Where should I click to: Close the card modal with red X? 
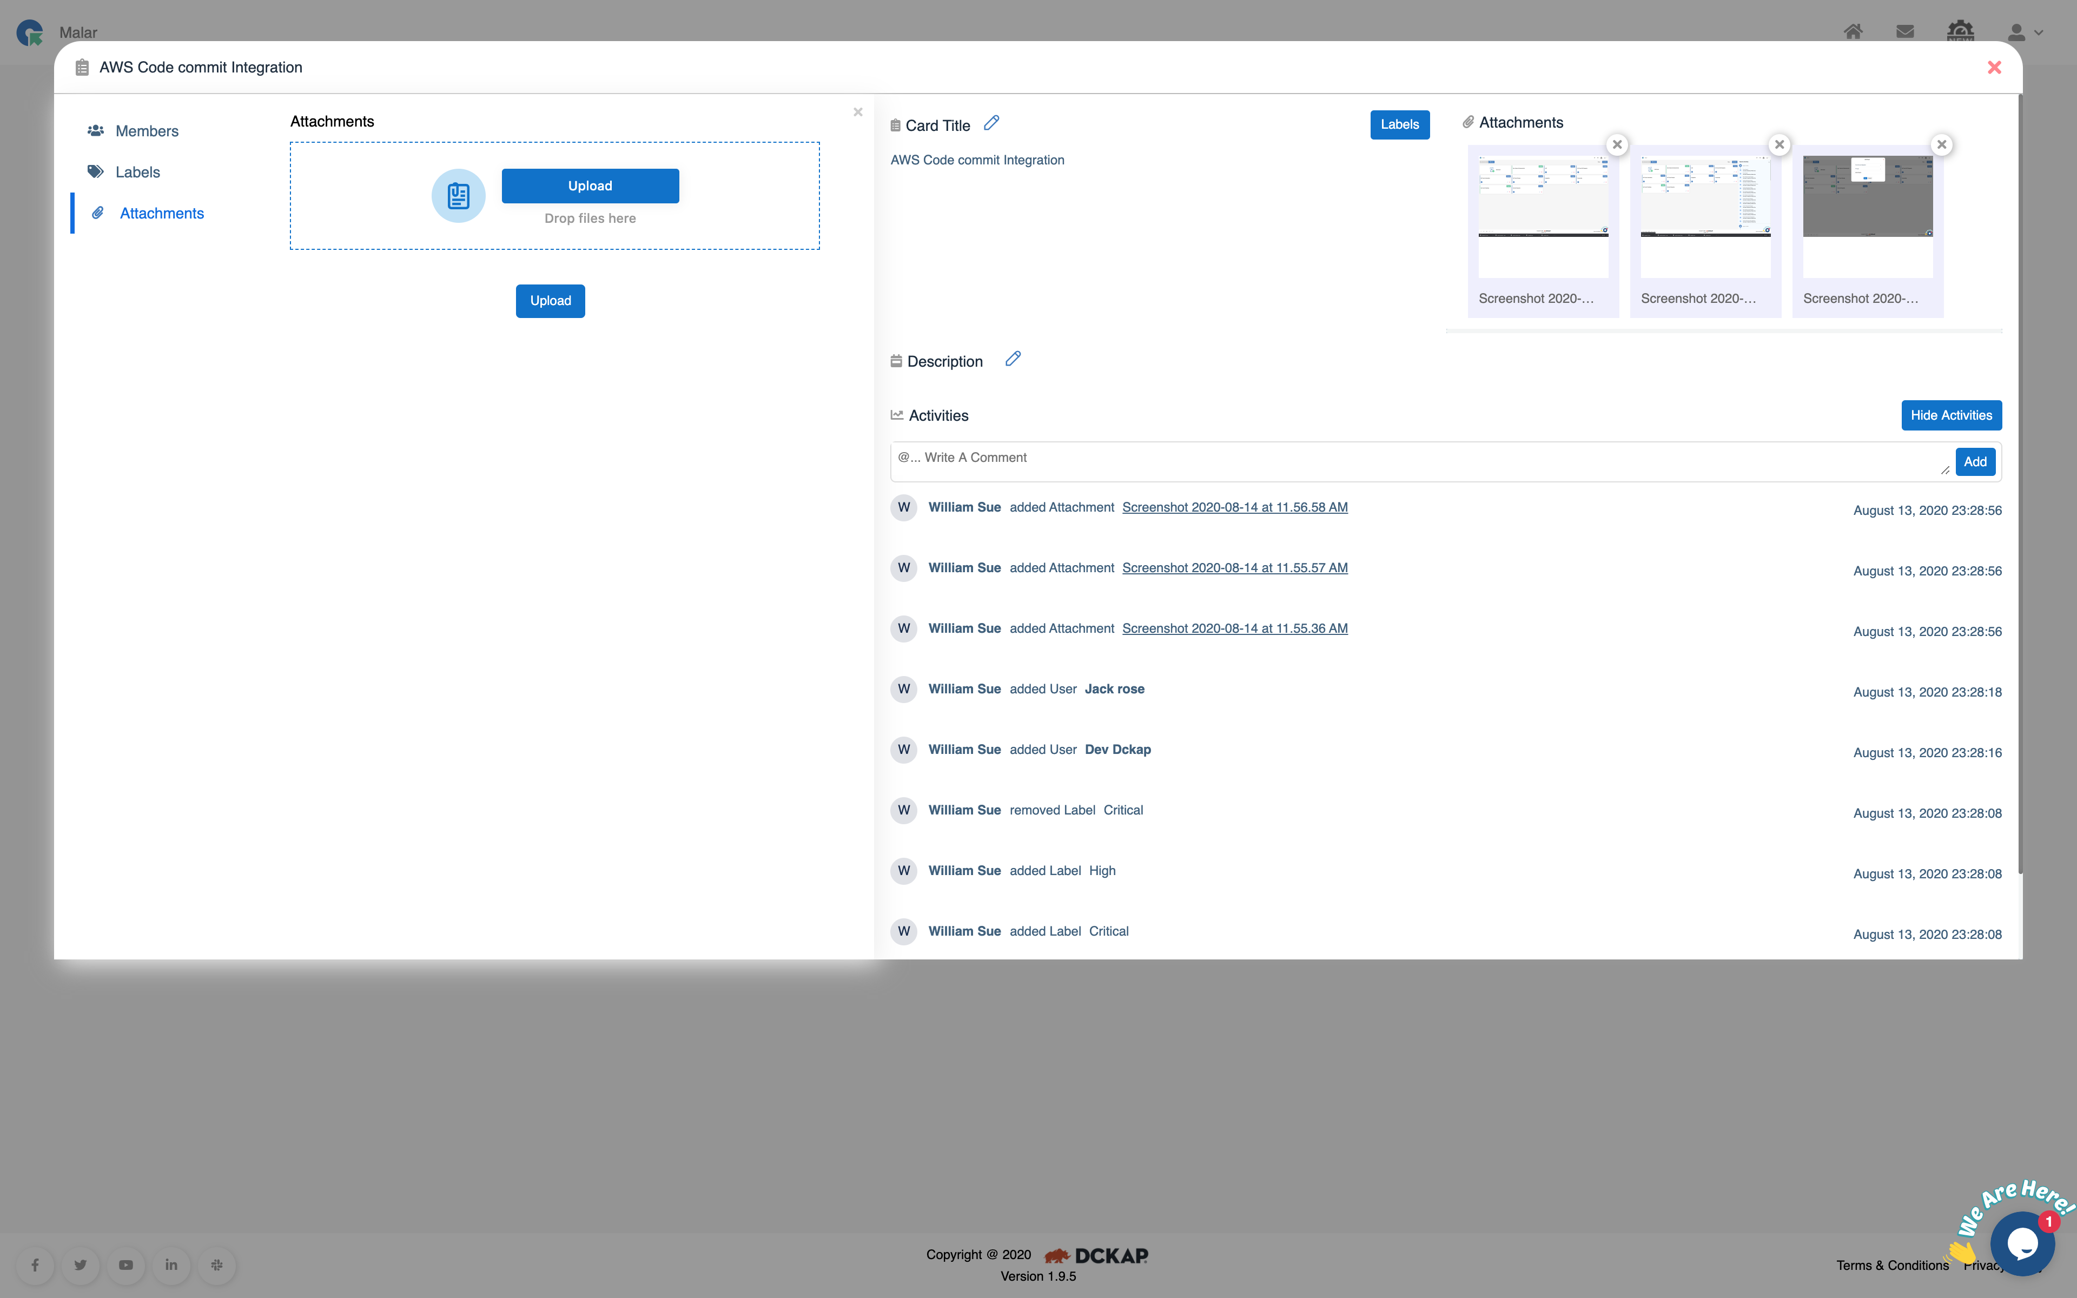[1994, 67]
